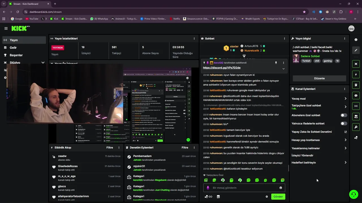Select the wrench icon in right rail
362x203 pixels.
pos(356,127)
